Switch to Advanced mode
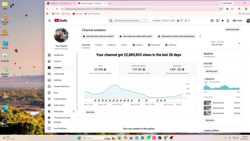 pos(232,30)
